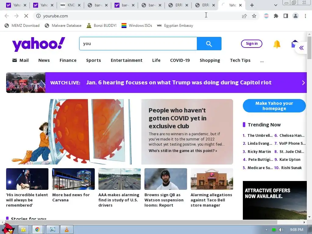The width and height of the screenshot is (312, 234).
Task: Click the volume speaker tray icon
Action: pos(281,230)
